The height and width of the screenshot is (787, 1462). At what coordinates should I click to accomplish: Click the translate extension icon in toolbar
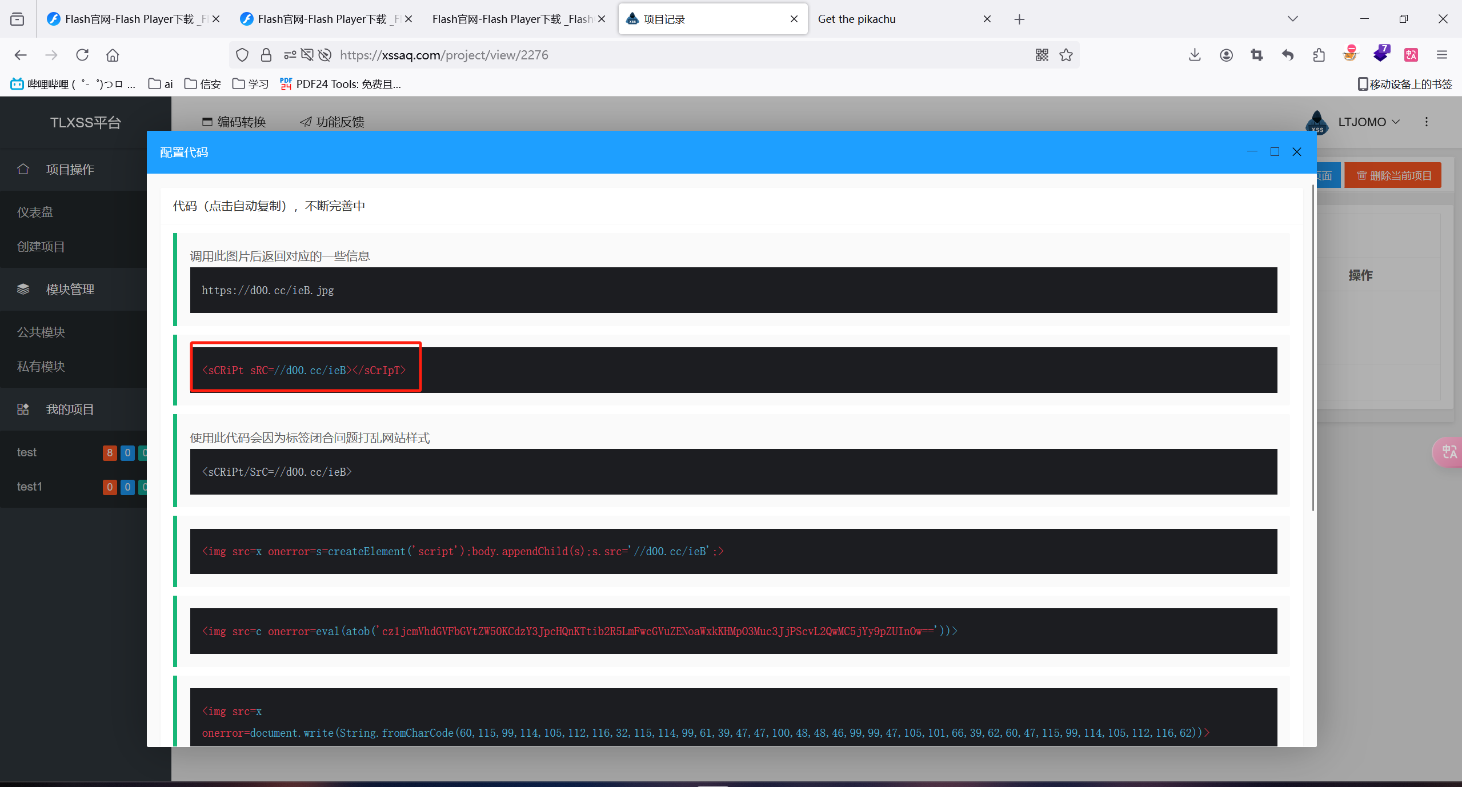[1411, 55]
